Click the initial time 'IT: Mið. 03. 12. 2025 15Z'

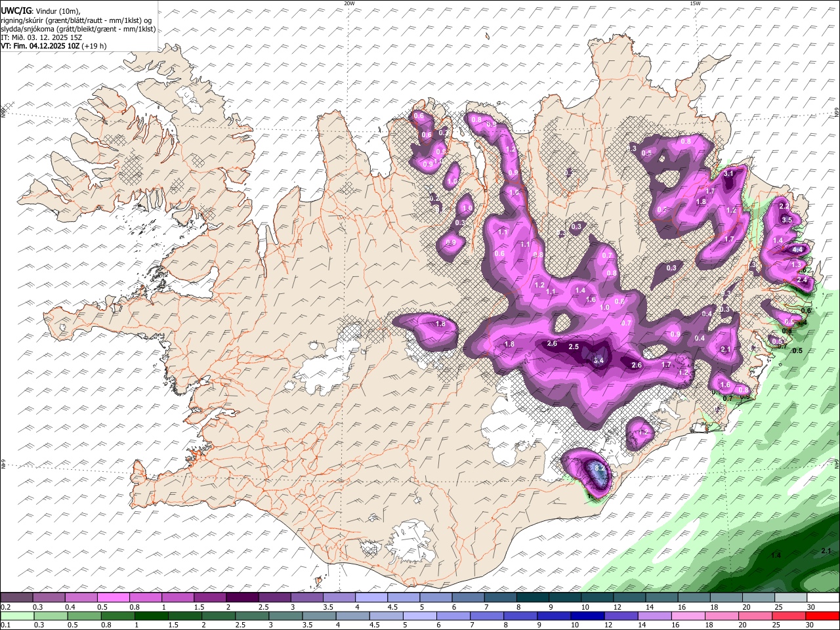tap(41, 37)
